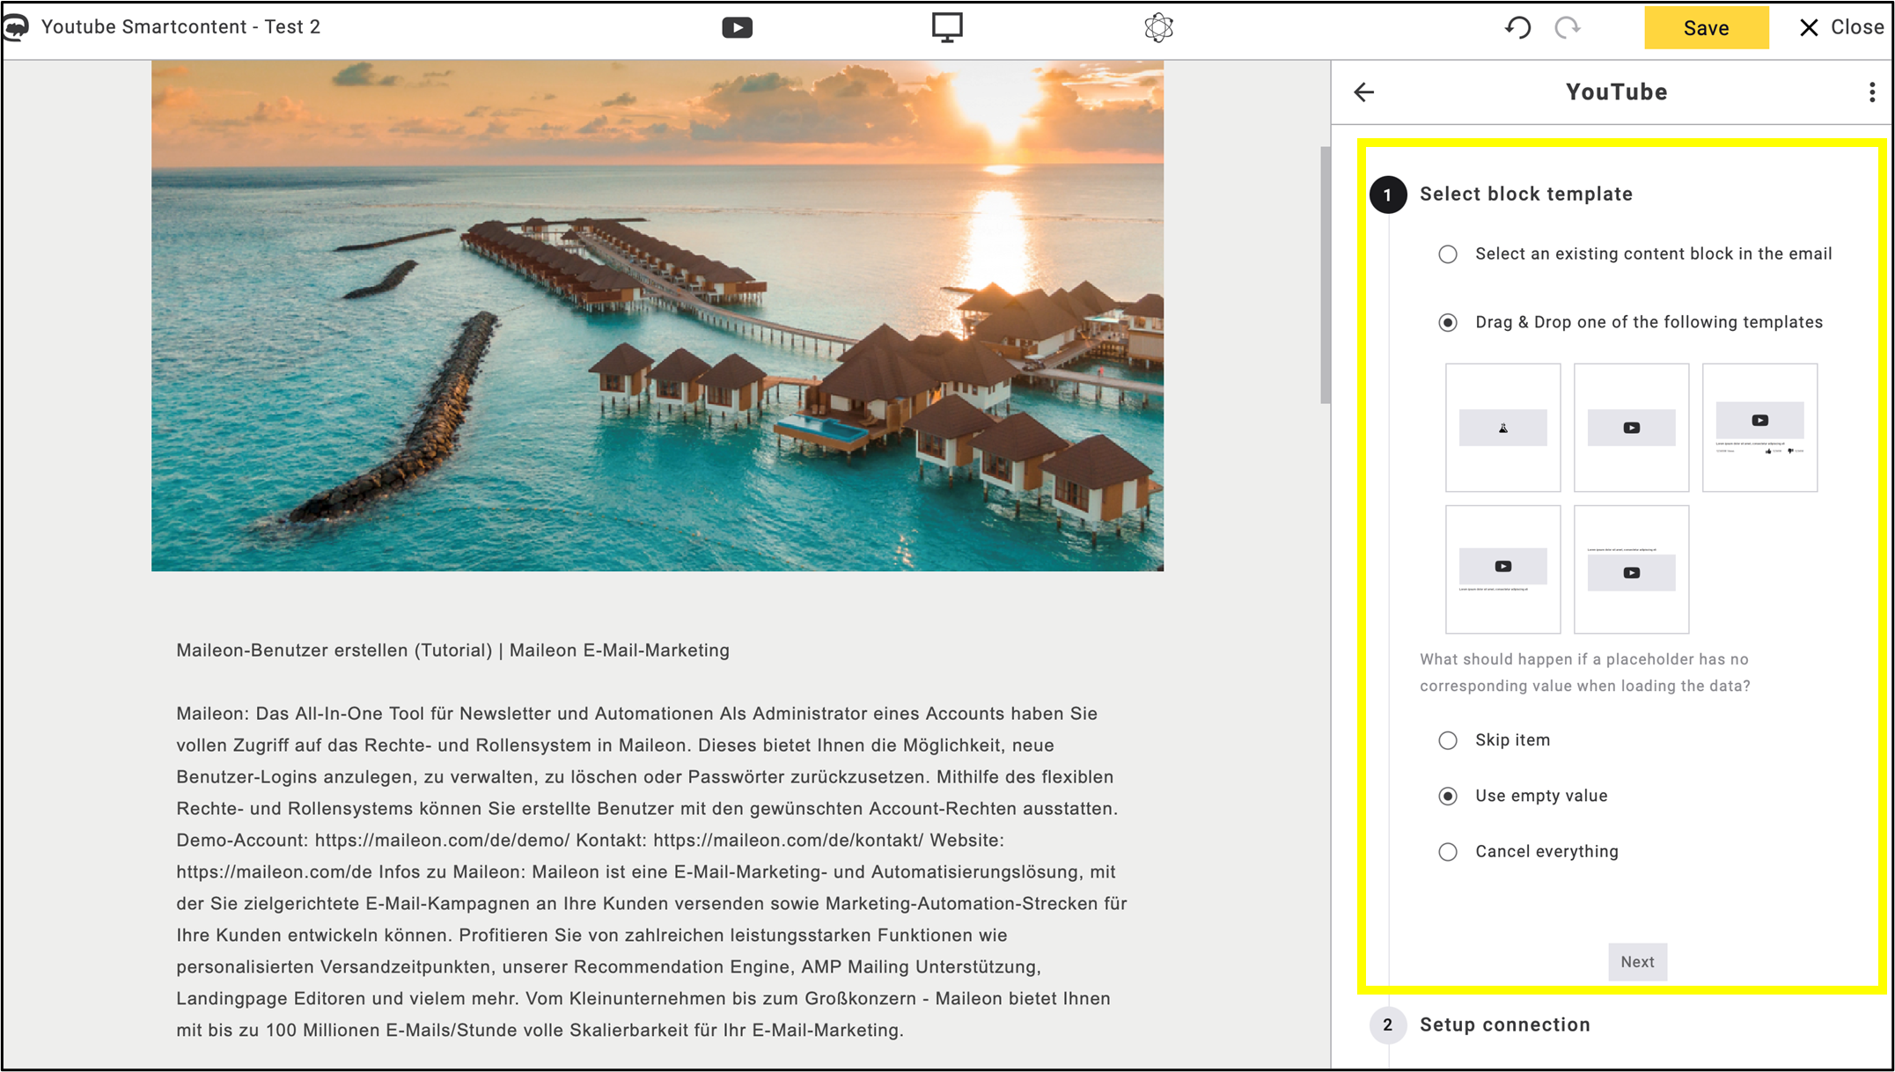Select the Skip item option

(1447, 740)
